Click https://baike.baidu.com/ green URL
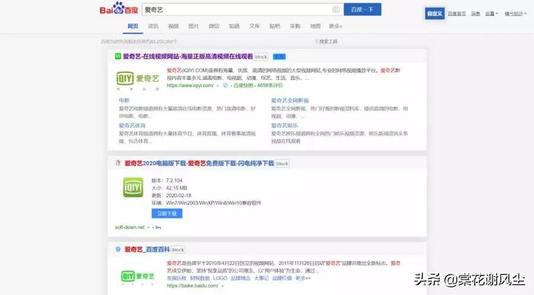This screenshot has height=295, width=534. pyautogui.click(x=192, y=286)
